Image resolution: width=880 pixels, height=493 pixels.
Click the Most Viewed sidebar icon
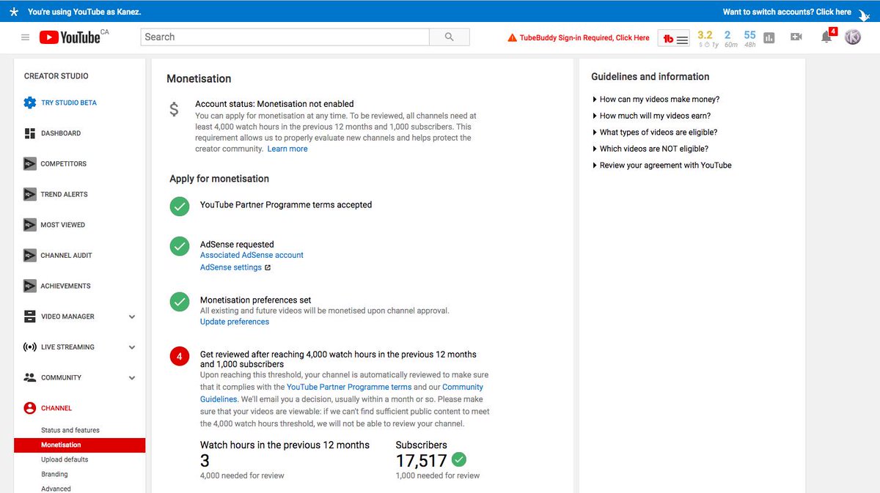click(x=30, y=225)
